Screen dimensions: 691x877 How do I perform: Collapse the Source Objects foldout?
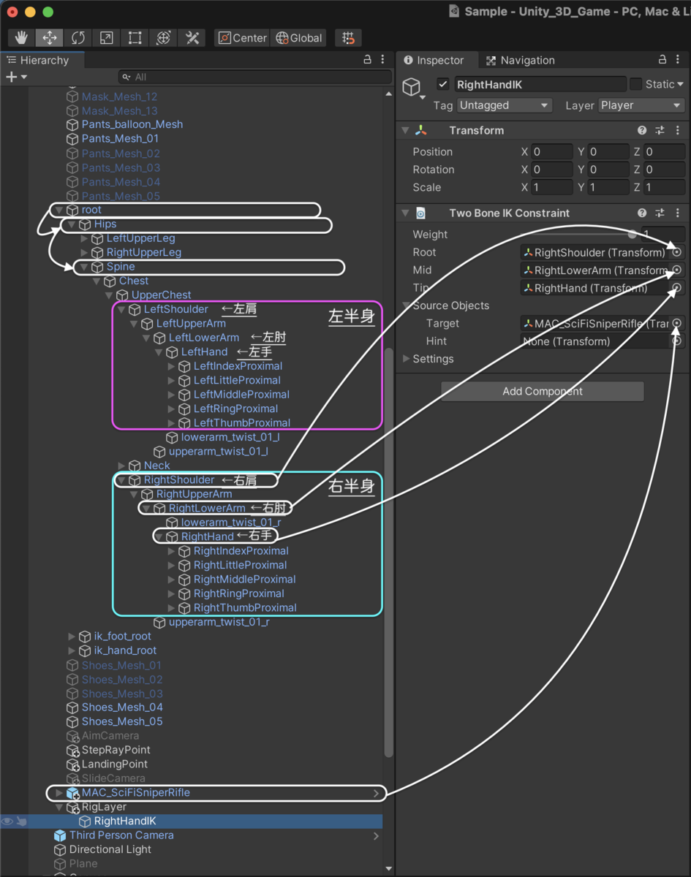click(407, 305)
